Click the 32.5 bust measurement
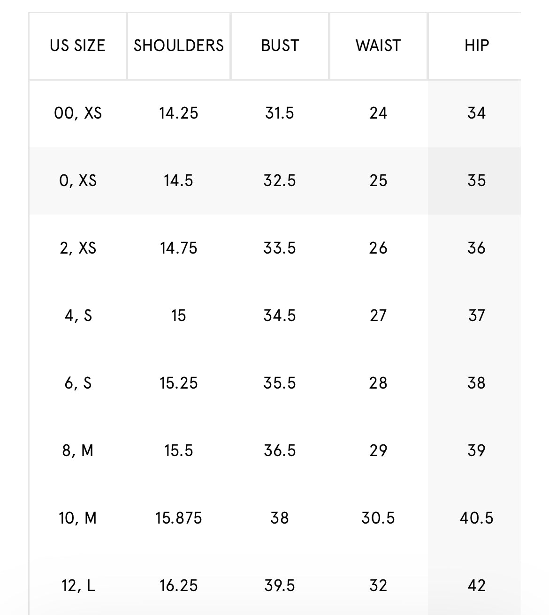This screenshot has height=615, width=549. click(x=280, y=180)
